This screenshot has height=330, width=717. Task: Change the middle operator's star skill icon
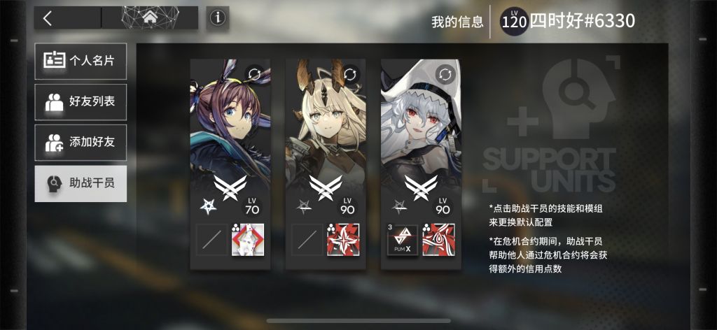point(343,240)
